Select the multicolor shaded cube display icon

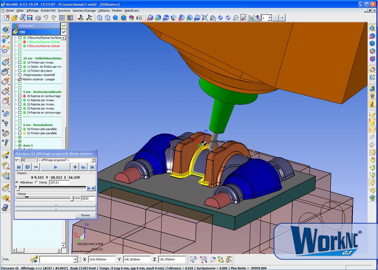tap(132, 18)
